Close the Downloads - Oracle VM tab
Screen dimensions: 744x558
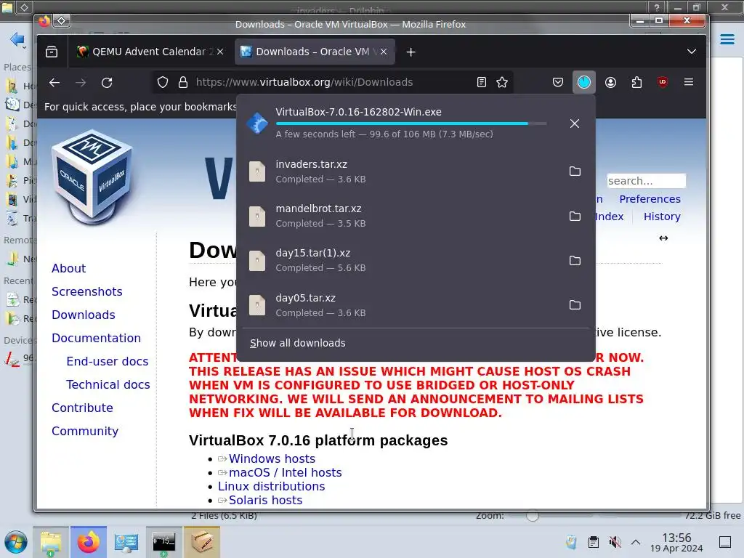(384, 52)
